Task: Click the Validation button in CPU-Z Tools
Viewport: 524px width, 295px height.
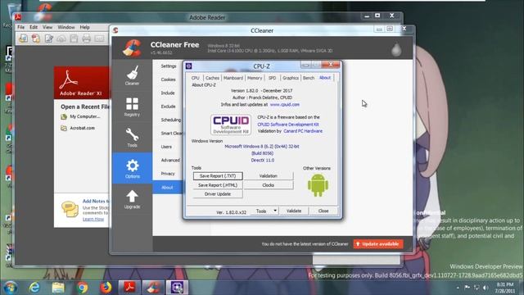Action: [x=268, y=176]
